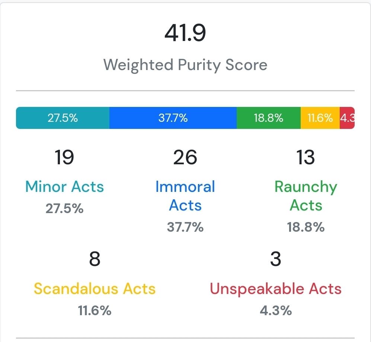Select the gray 11.6% under Scandalous Acts
Screen dimensions: 371x342
(x=95, y=310)
